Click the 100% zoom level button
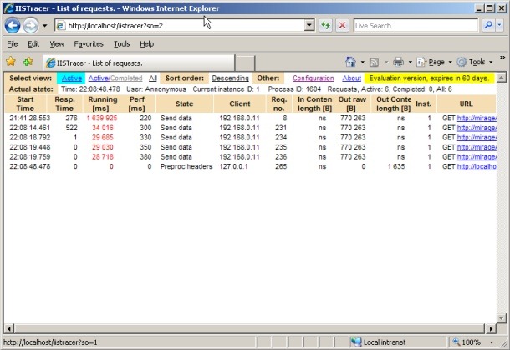510x350 pixels. coord(467,342)
